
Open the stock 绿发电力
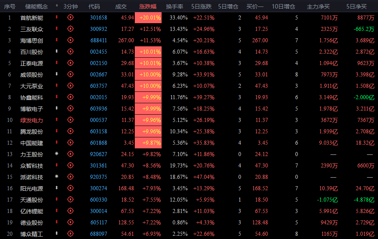coord(32,120)
